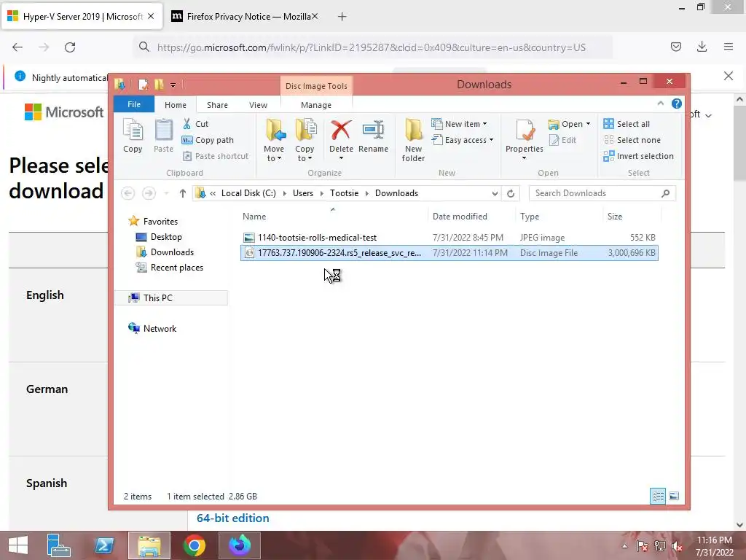Create a New folder from ribbon
Image resolution: width=746 pixels, height=560 pixels.
tap(413, 141)
